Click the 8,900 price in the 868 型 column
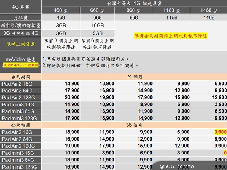The image size is (227, 170). (146, 104)
